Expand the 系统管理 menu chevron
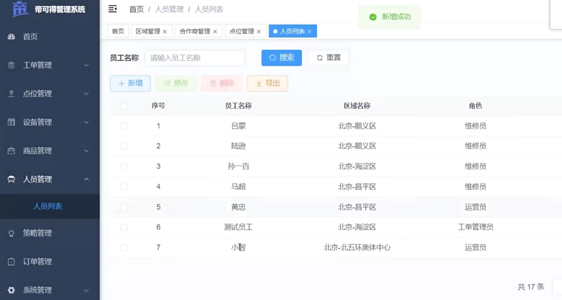Image resolution: width=562 pixels, height=300 pixels. click(86, 290)
